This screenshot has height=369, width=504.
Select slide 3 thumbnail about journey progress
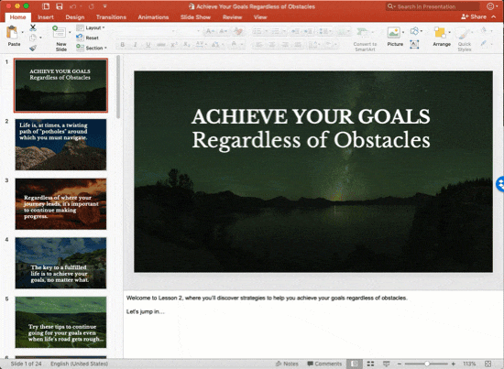pos(60,204)
